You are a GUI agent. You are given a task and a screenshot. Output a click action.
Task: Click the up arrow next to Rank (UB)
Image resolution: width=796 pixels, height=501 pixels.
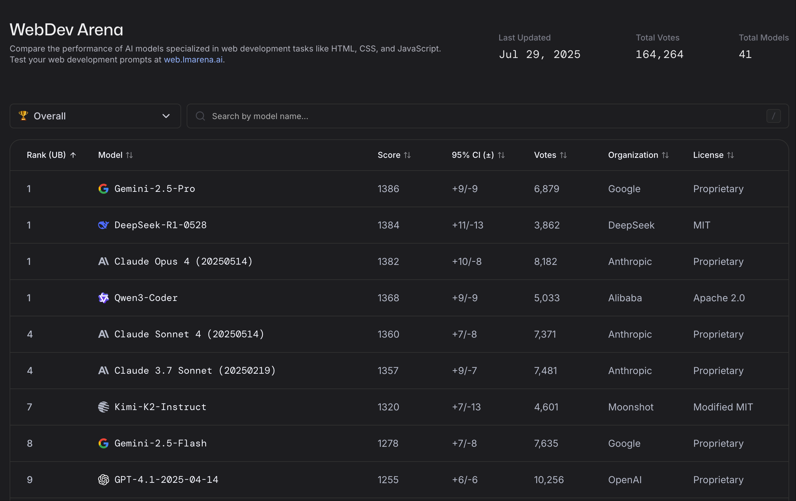[x=73, y=155]
